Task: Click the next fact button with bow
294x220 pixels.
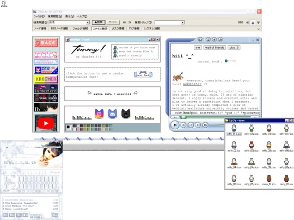Action: point(143,74)
